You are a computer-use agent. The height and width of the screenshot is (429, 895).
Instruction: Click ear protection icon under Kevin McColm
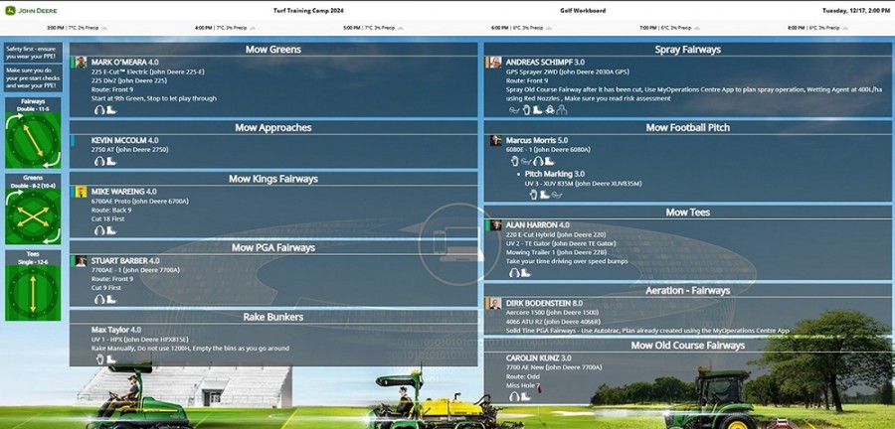point(99,161)
